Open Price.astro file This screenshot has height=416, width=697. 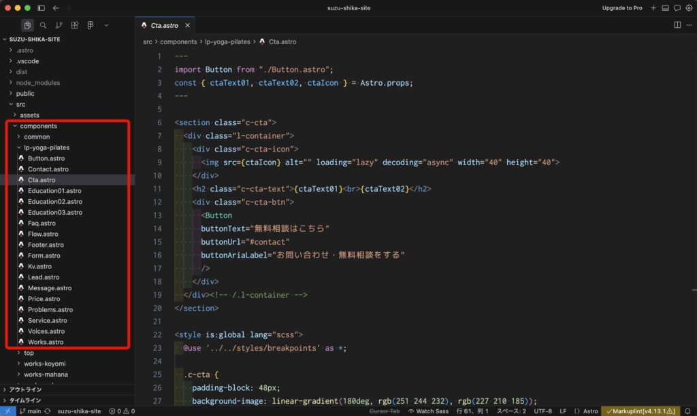point(44,299)
